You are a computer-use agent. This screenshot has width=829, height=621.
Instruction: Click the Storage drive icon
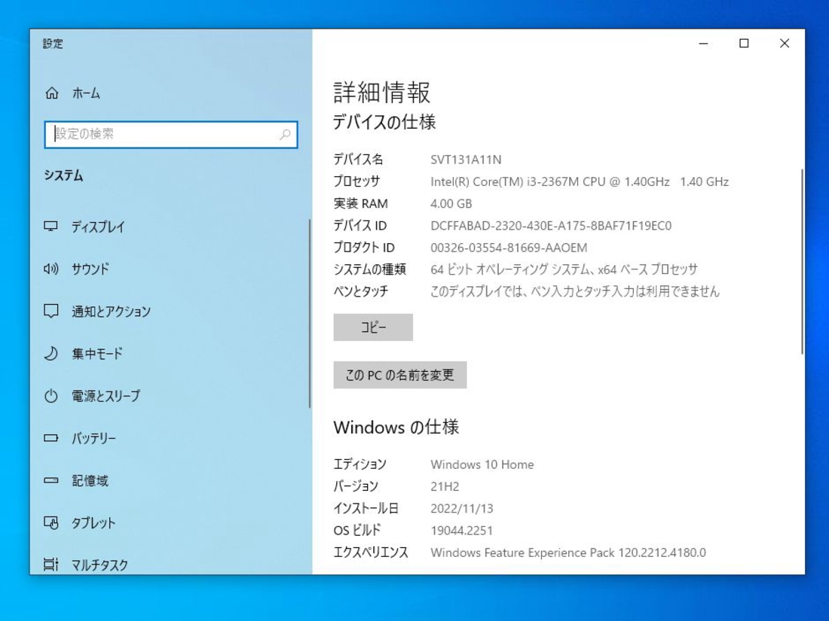click(50, 480)
